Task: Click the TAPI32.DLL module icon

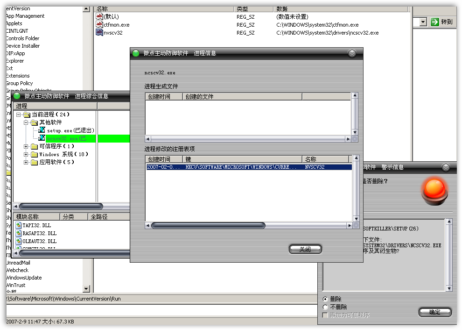Action: click(x=19, y=225)
